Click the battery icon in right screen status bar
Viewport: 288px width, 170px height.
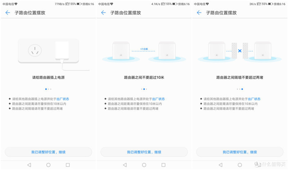[x=270, y=4]
